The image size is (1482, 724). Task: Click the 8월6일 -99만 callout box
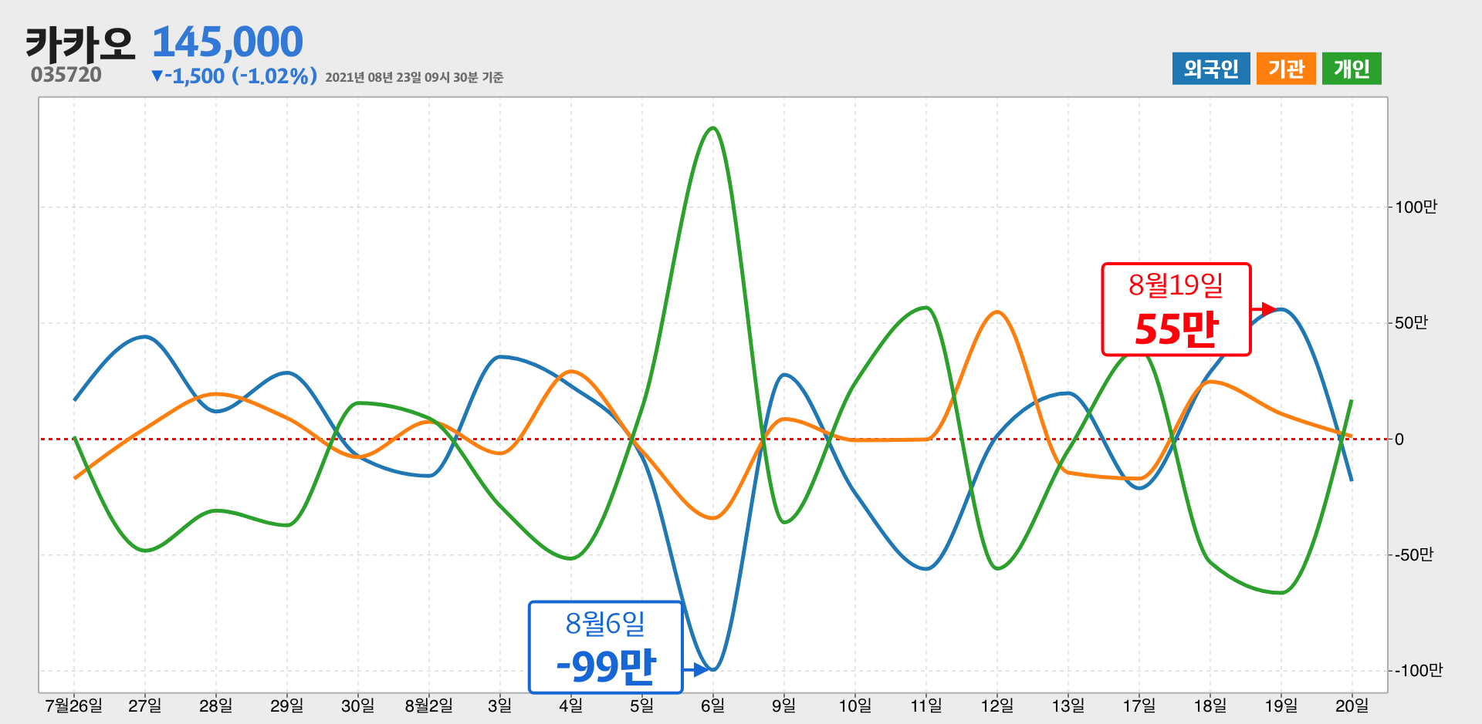pos(606,647)
